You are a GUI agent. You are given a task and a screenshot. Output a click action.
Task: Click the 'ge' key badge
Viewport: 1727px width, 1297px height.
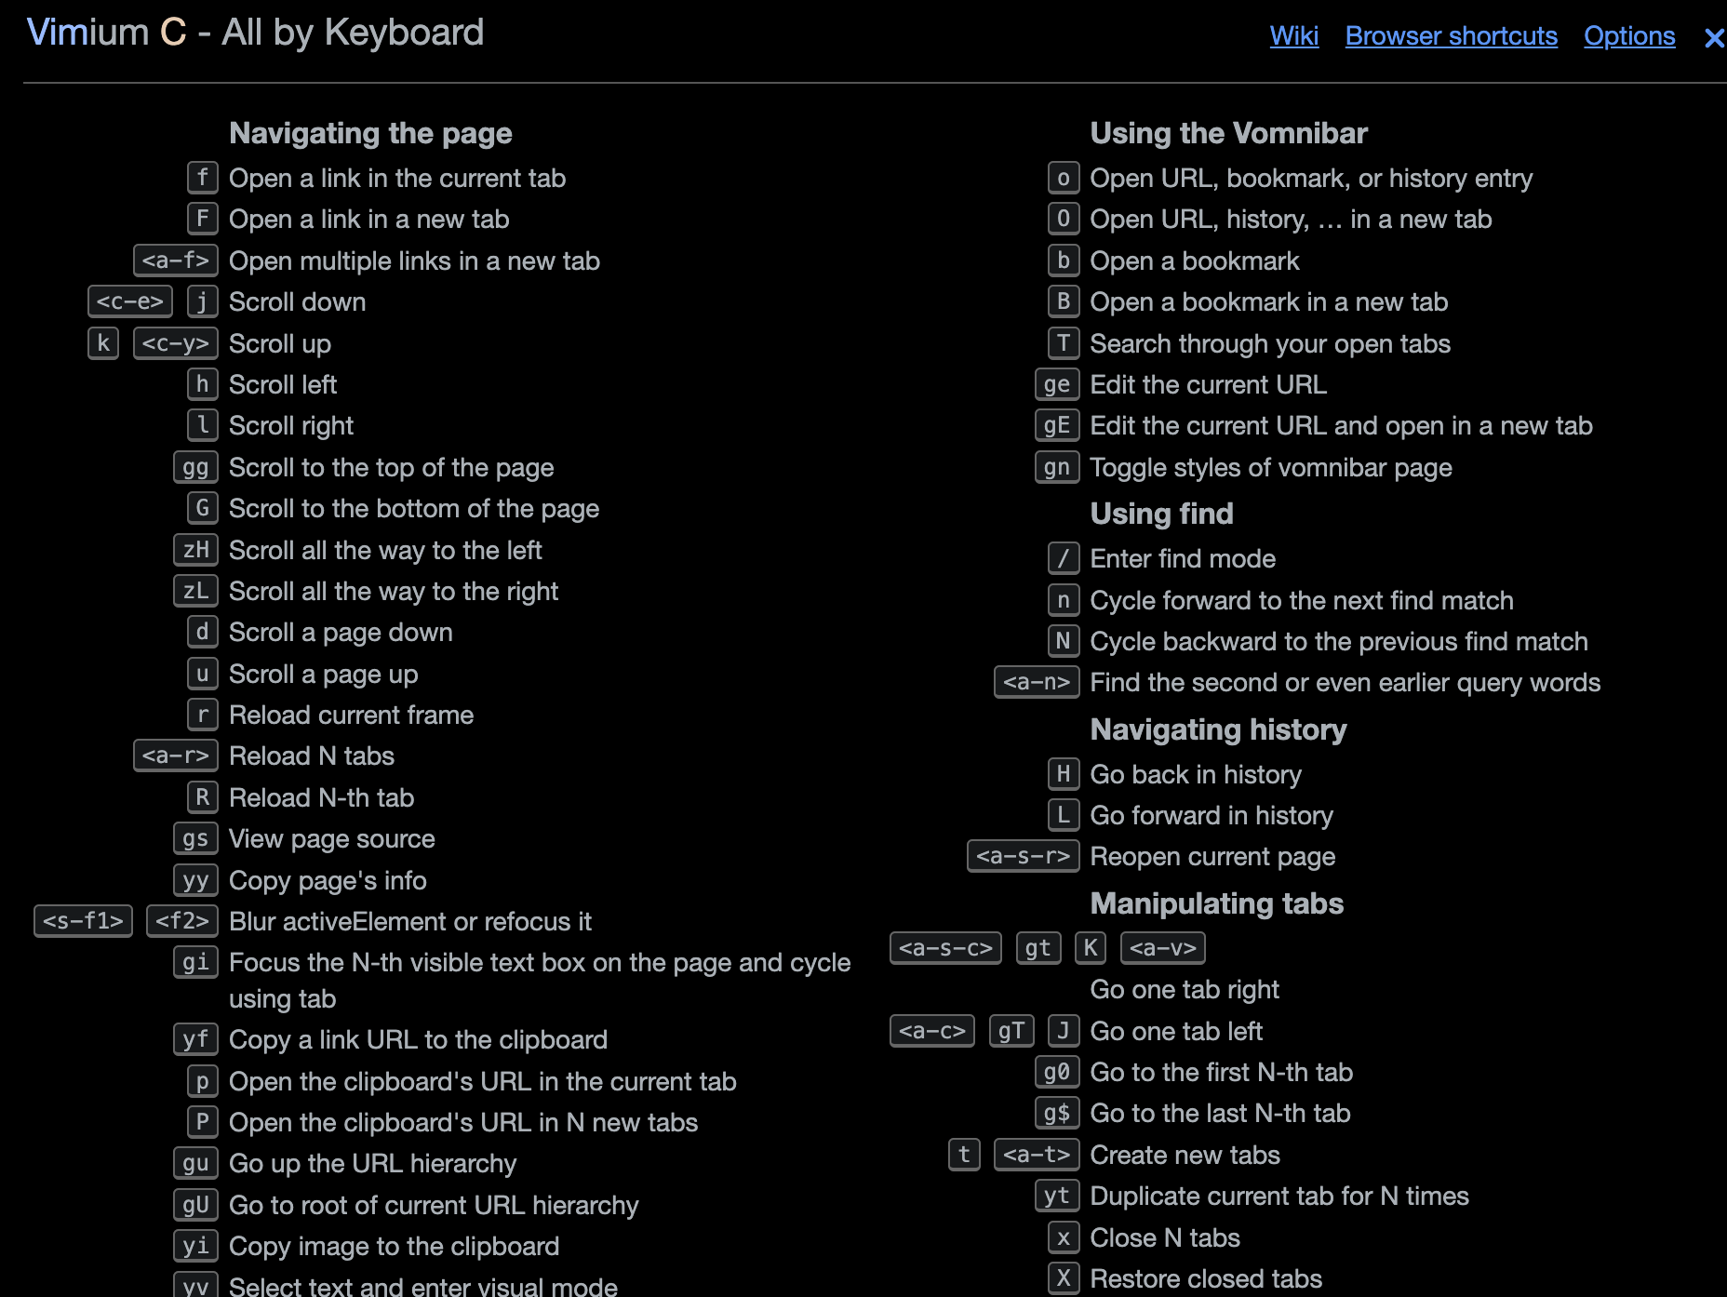pos(1057,384)
